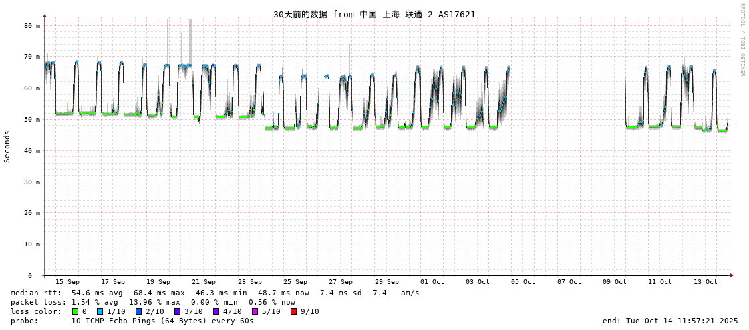Click the end timestamp text
749x330 pixels.
669,321
